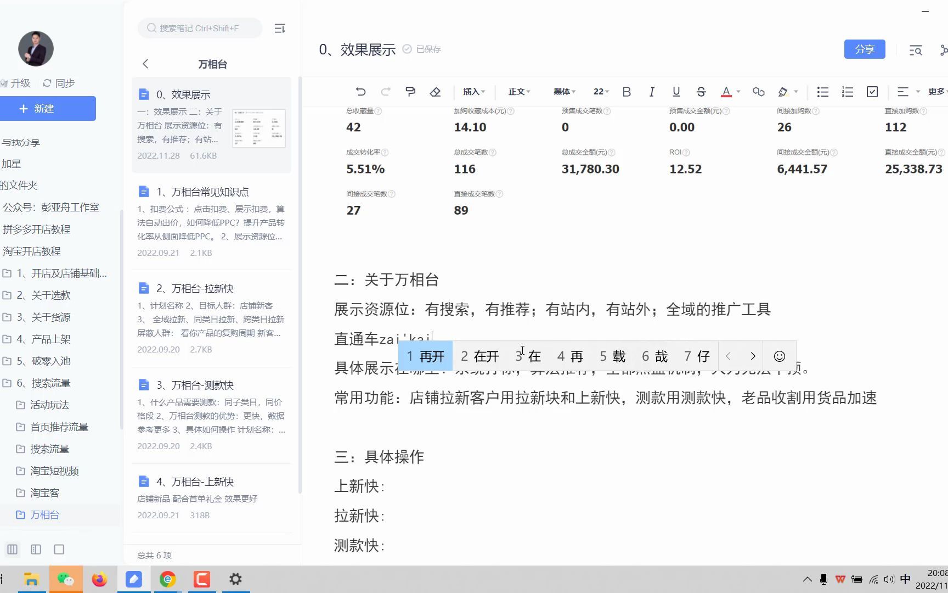Open WeChat from the taskbar
Viewport: 948px width, 593px height.
66,579
